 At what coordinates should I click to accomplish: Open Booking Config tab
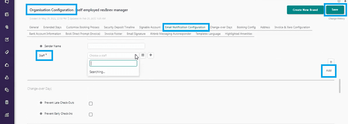(x=246, y=27)
